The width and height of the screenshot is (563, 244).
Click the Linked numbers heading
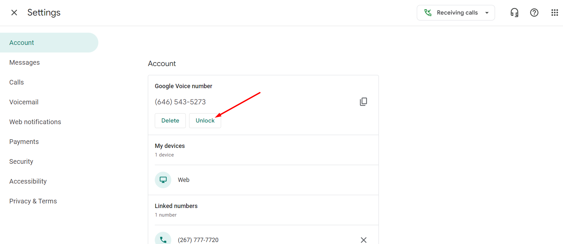(176, 206)
